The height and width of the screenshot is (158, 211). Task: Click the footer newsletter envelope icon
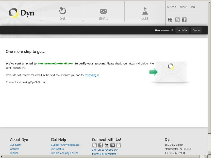(x=118, y=145)
